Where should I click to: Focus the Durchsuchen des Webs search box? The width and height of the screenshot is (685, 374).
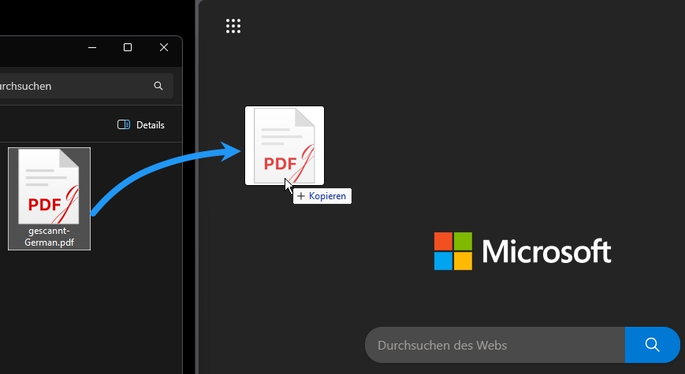(495, 345)
